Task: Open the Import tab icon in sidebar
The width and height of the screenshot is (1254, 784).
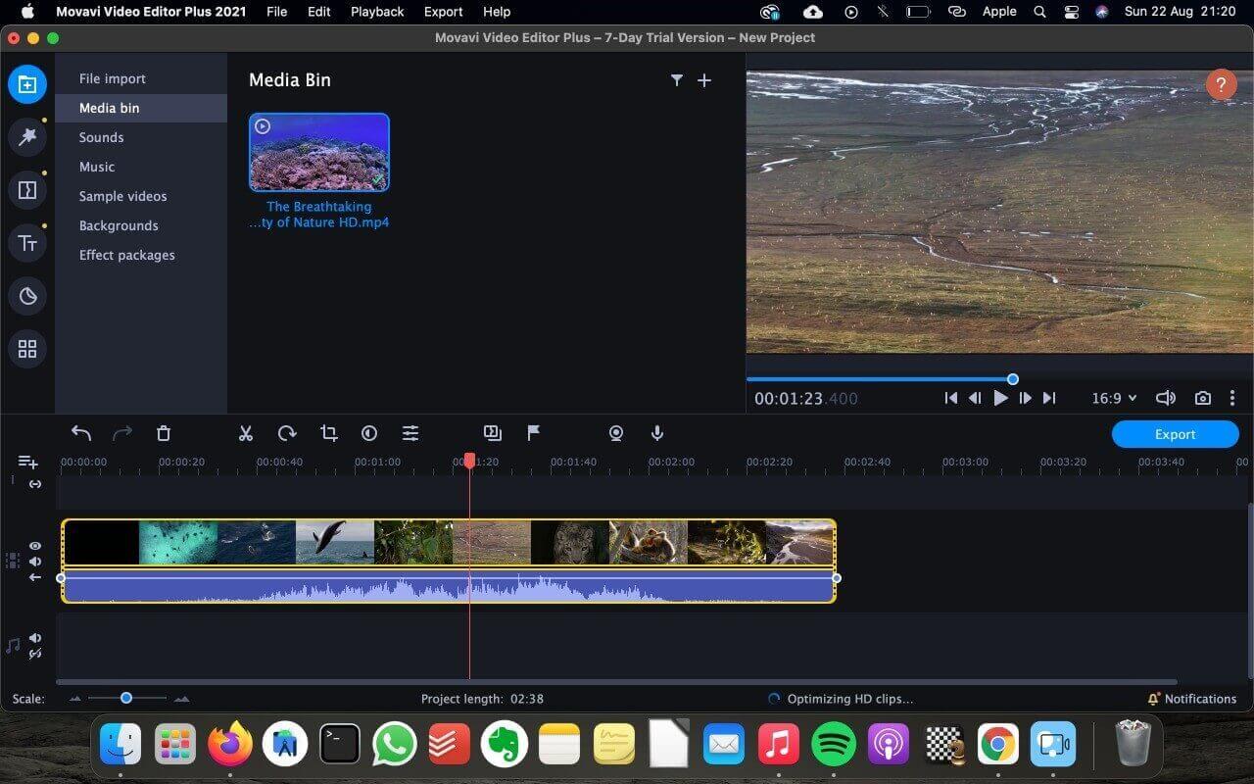Action: [27, 84]
